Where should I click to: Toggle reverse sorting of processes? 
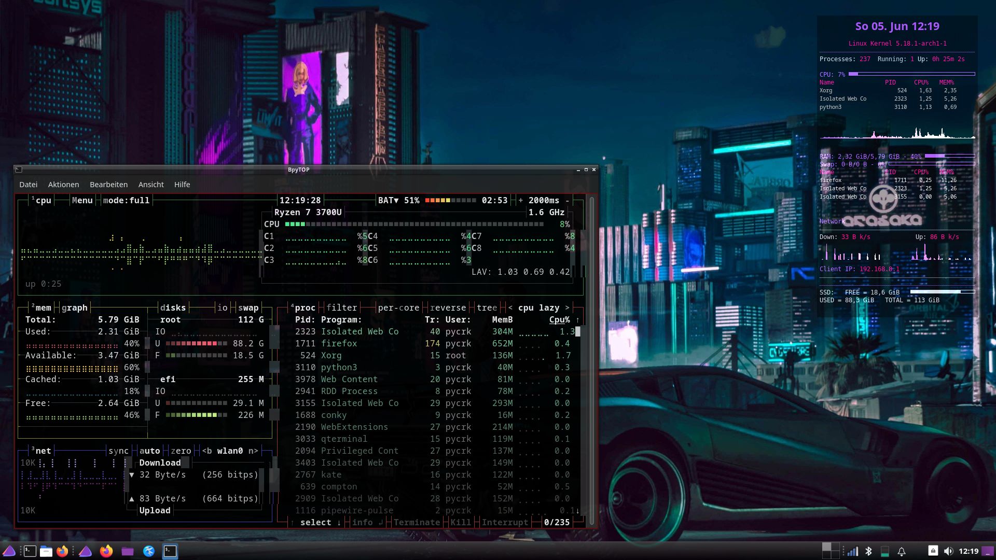(x=448, y=307)
